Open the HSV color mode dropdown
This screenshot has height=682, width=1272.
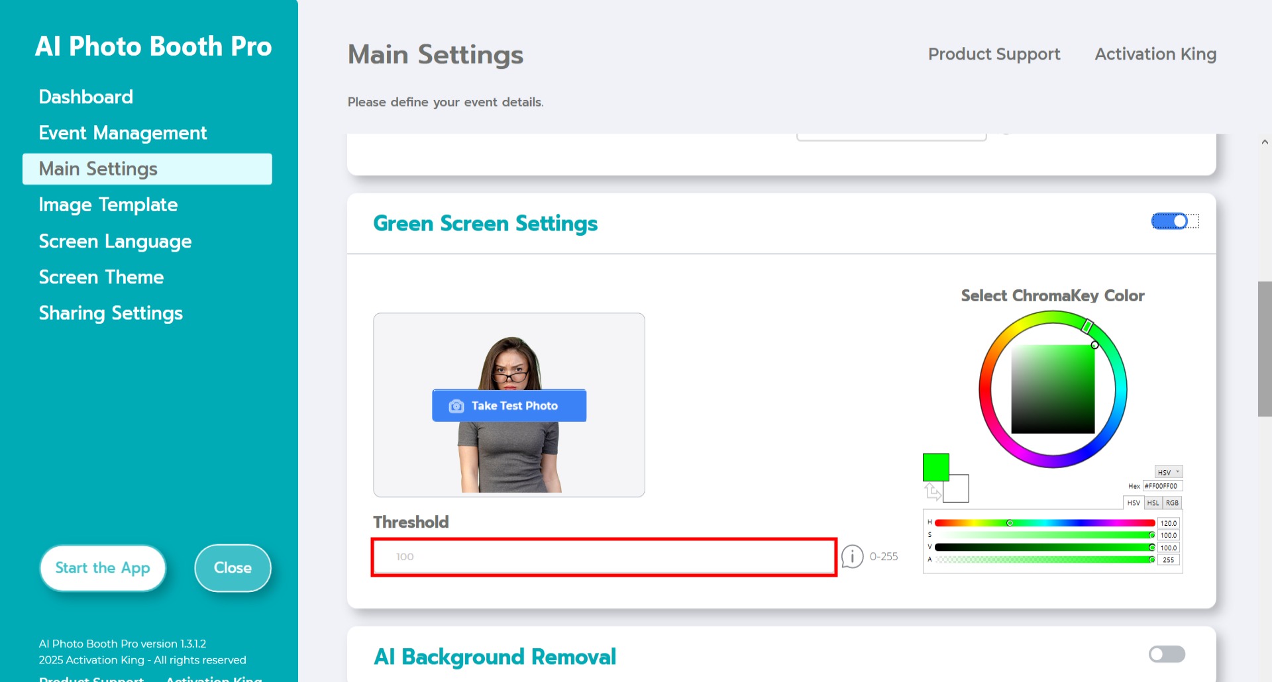tap(1168, 472)
